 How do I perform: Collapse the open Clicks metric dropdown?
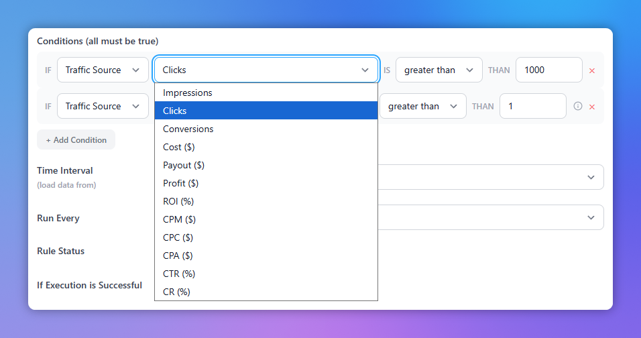point(266,70)
